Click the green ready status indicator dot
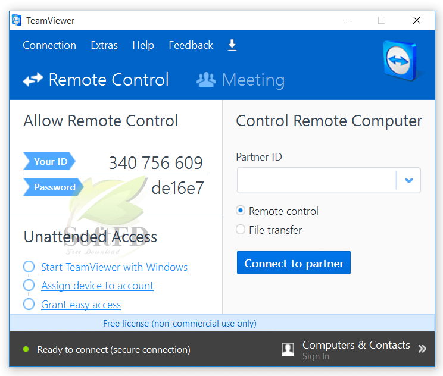443x376 pixels. tap(26, 349)
